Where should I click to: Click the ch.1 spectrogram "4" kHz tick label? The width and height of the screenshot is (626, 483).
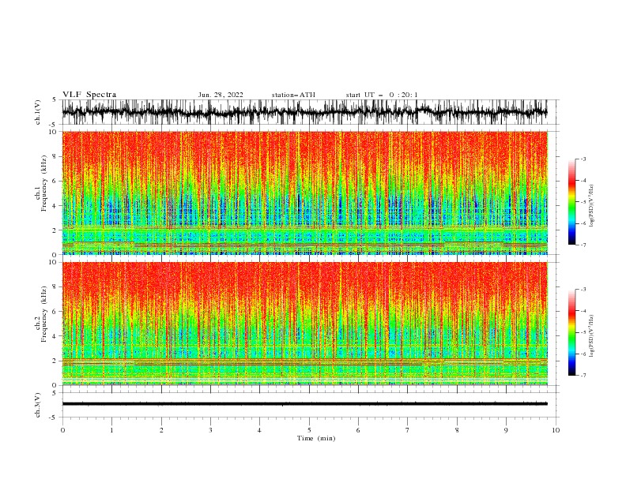tap(55, 206)
